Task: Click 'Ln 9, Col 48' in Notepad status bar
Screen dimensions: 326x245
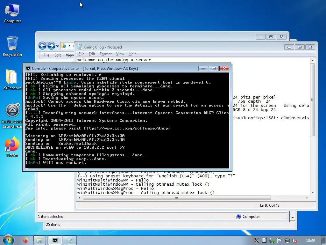Action: 270,205
